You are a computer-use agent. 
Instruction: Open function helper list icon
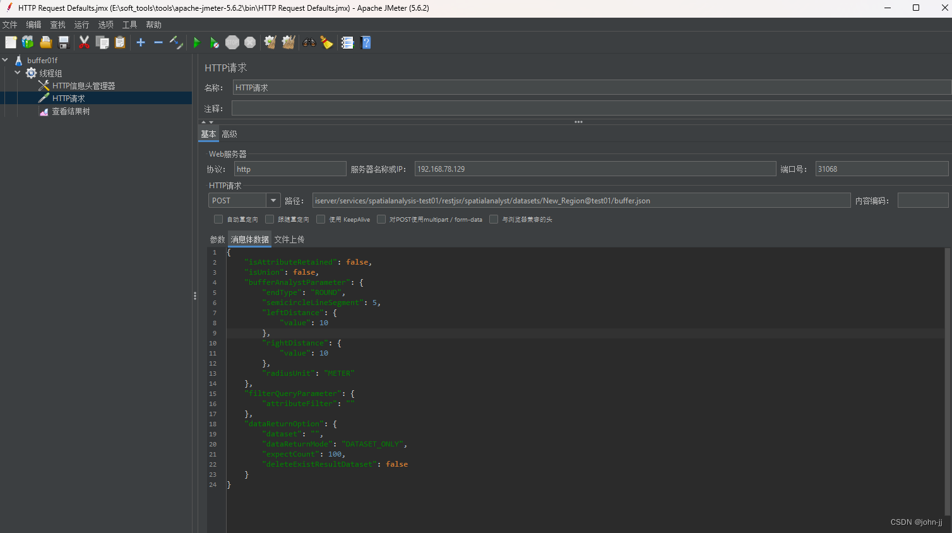point(347,42)
